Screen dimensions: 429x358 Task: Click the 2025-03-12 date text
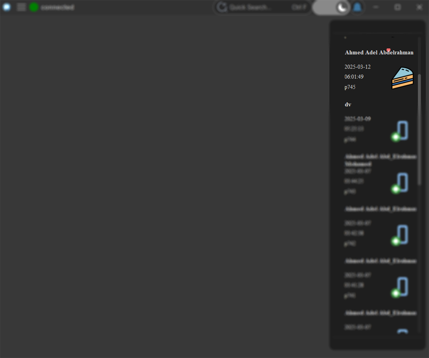click(x=358, y=67)
